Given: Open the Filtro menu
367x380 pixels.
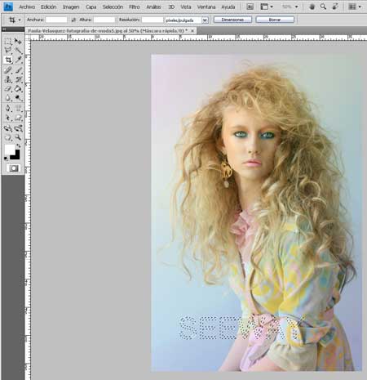Looking at the screenshot, I should (x=135, y=7).
